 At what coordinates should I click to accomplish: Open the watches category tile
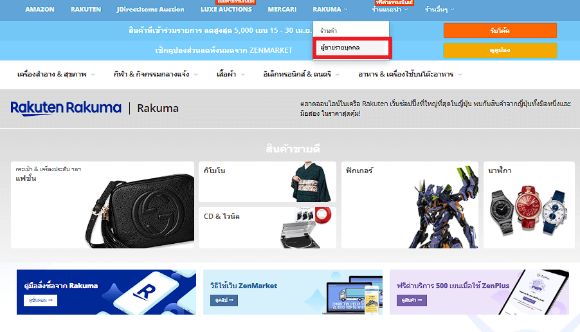point(529,205)
